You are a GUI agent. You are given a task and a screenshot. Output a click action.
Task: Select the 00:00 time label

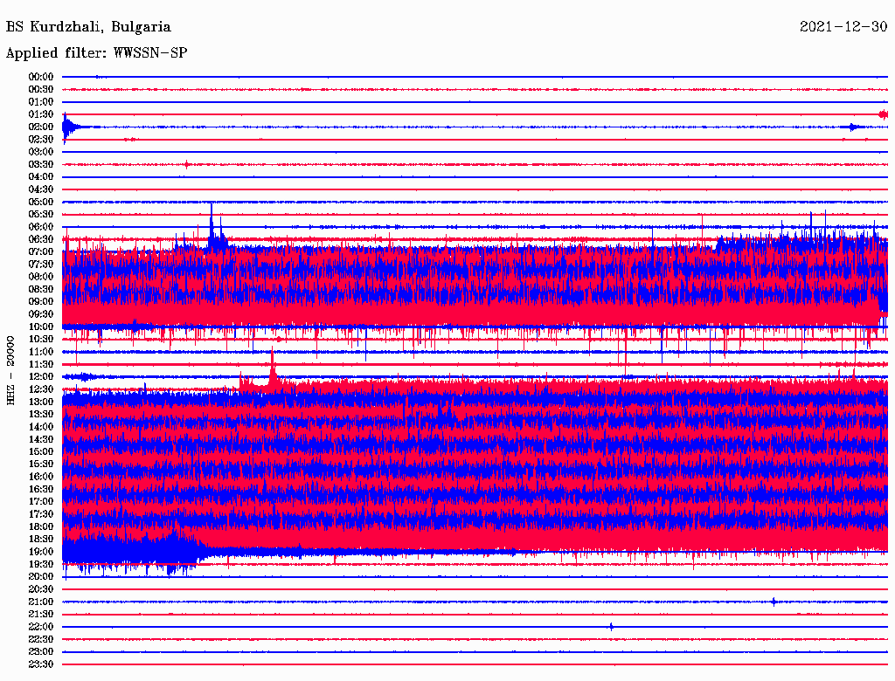pyautogui.click(x=41, y=77)
